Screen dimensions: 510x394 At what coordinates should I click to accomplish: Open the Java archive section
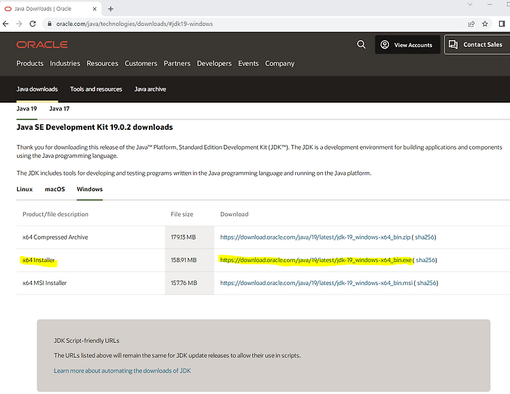click(150, 89)
